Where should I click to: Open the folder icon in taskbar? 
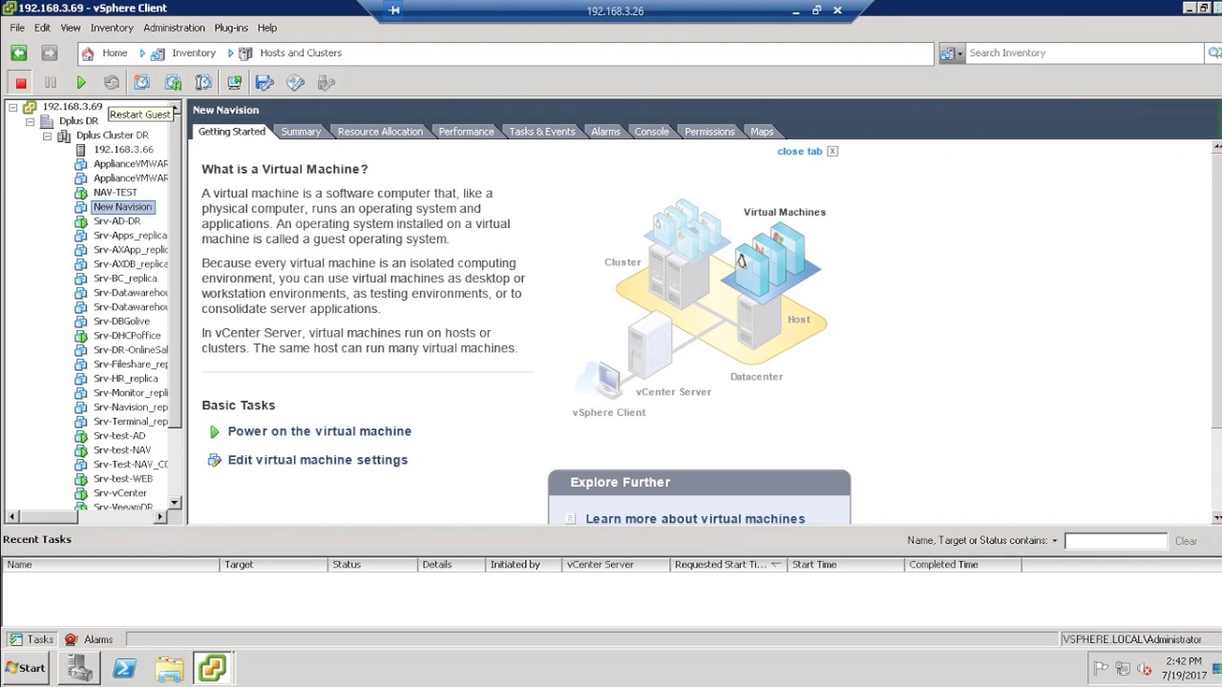coord(170,669)
